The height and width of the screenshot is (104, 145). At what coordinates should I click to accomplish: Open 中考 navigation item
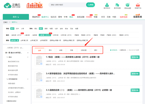click(66, 17)
